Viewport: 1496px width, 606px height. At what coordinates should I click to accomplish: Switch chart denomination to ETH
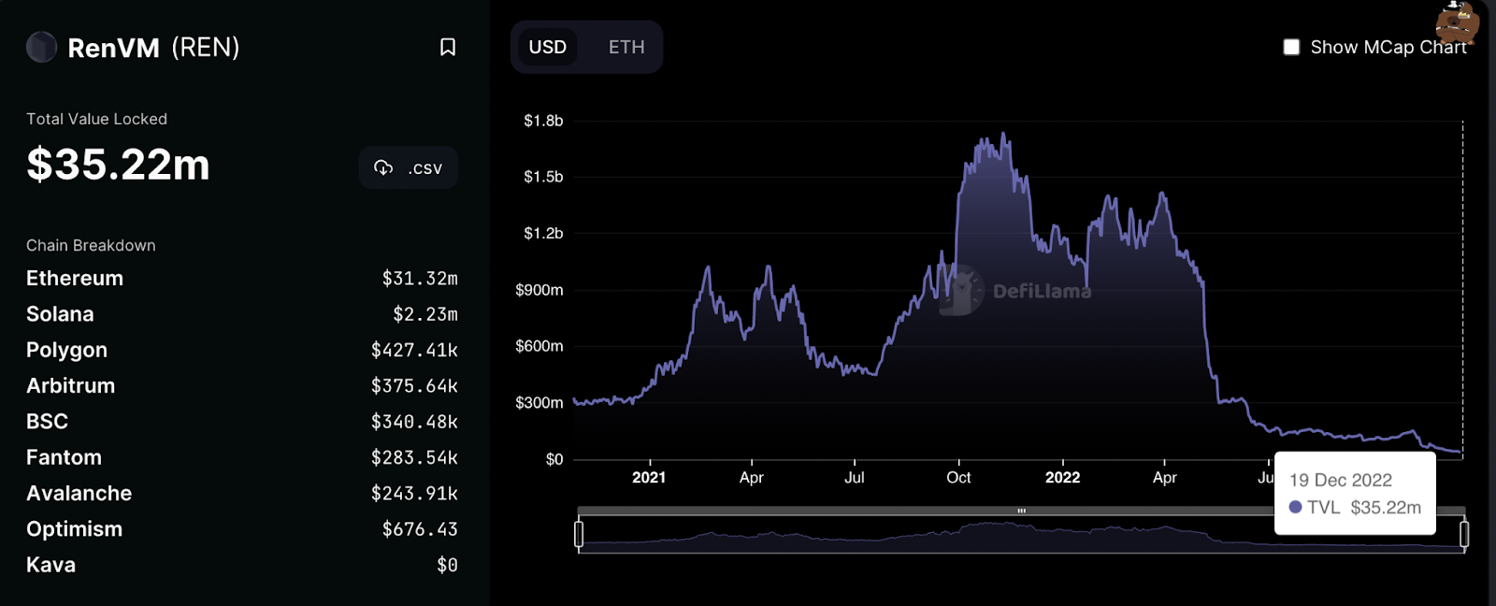click(x=626, y=47)
